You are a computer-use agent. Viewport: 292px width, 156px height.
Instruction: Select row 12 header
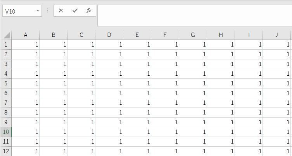pos(6,151)
